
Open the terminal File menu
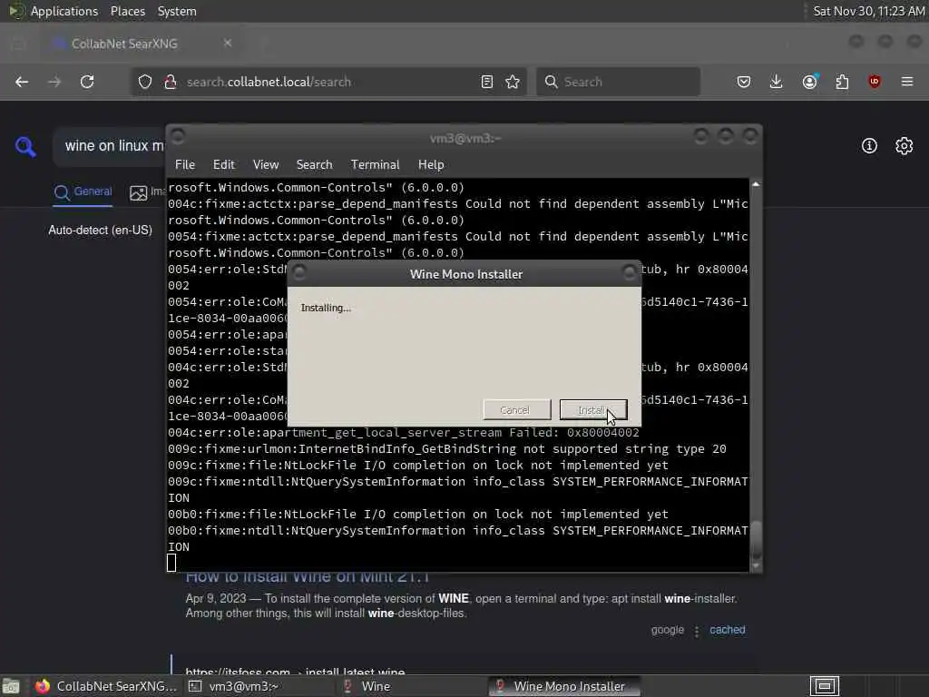pyautogui.click(x=185, y=165)
